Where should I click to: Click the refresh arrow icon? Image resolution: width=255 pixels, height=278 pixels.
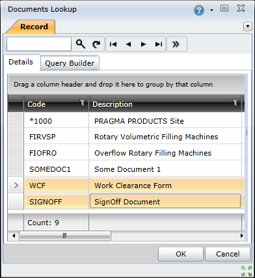pos(96,44)
